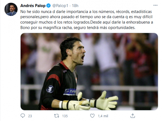Open the three-dot more options menu

(155, 5)
